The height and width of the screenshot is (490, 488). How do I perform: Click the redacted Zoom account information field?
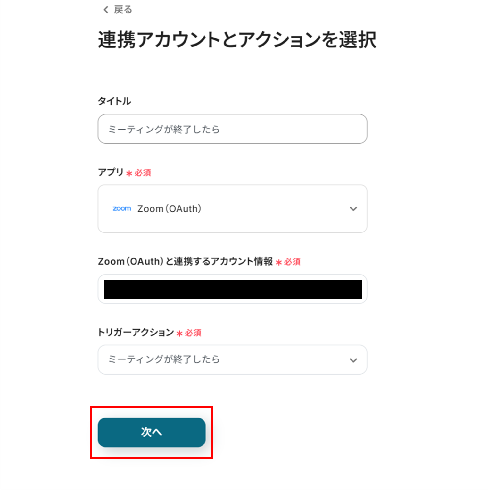pyautogui.click(x=232, y=289)
